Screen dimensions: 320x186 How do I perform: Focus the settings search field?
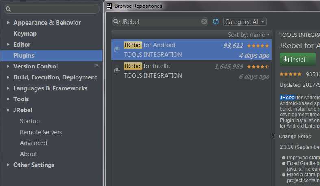click(x=52, y=9)
